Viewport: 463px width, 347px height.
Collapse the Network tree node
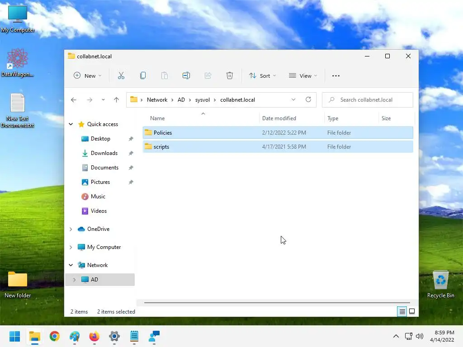[x=71, y=265]
